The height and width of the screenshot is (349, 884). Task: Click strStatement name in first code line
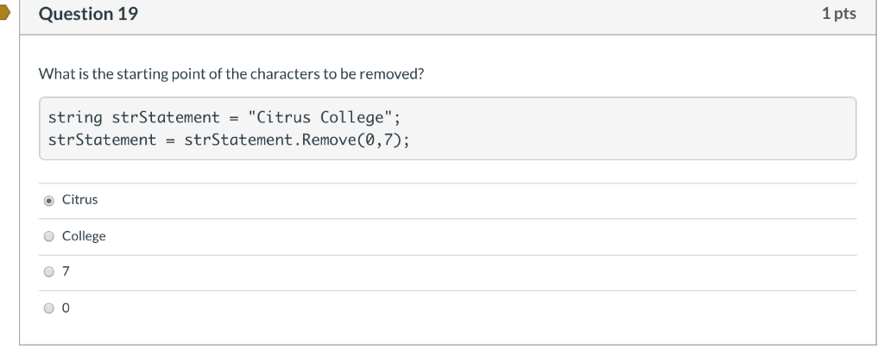pyautogui.click(x=166, y=117)
